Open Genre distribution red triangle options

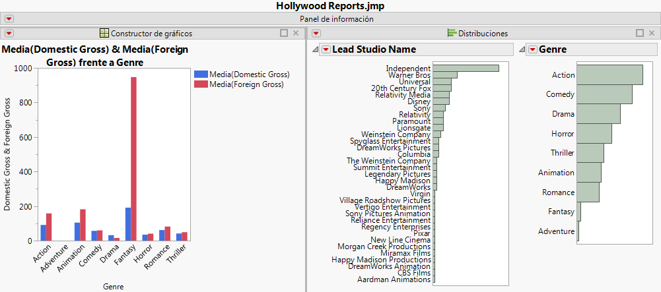pos(532,50)
